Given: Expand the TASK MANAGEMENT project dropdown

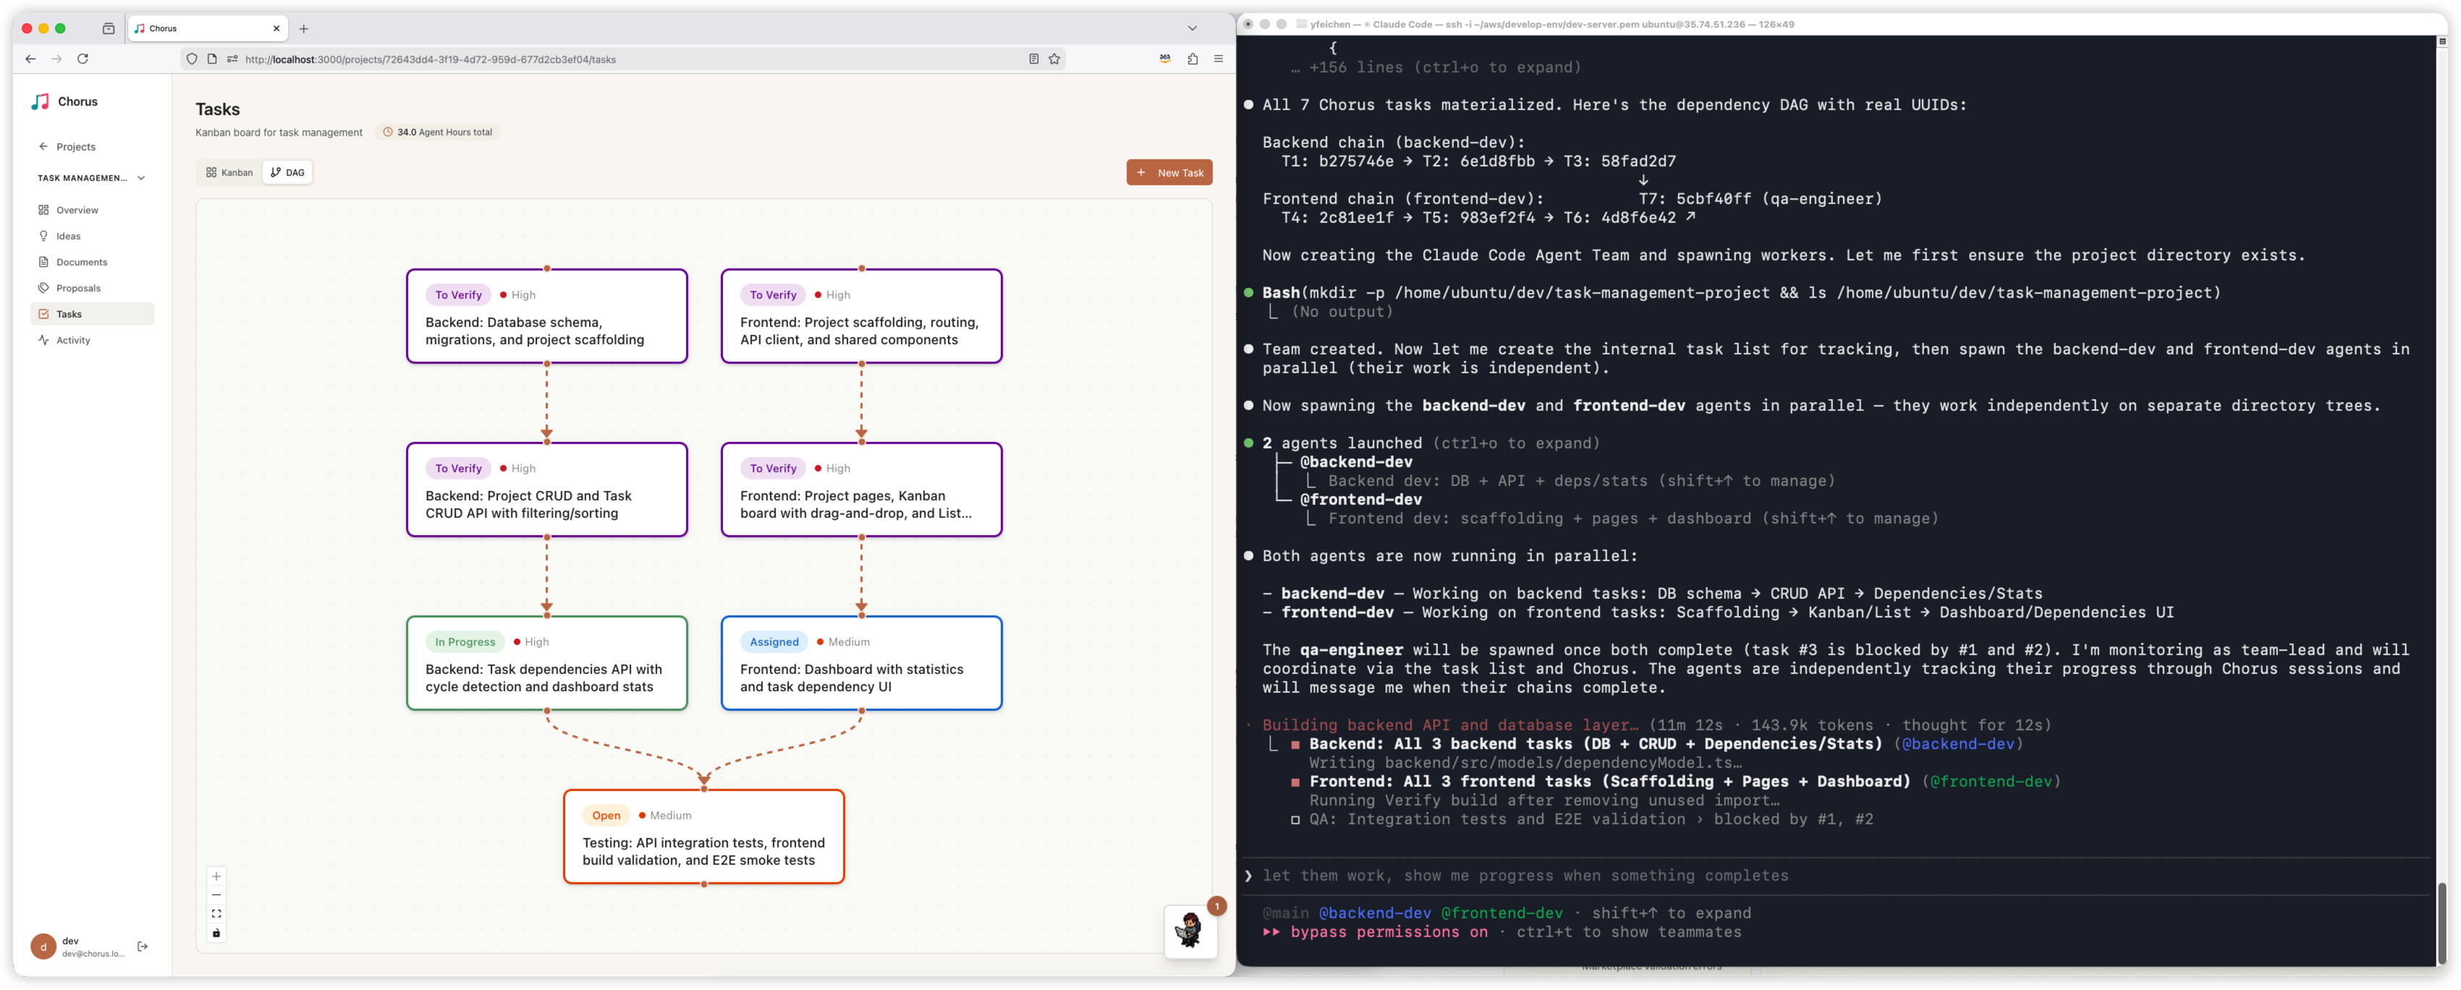Looking at the screenshot, I should click(x=141, y=178).
